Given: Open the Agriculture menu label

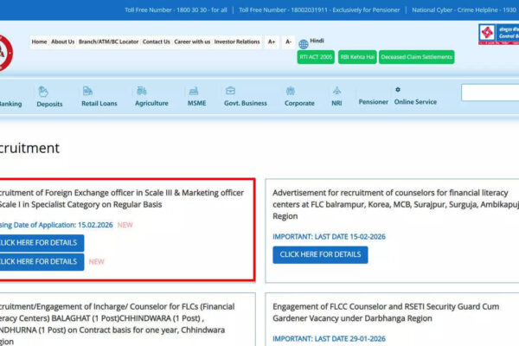Looking at the screenshot, I should point(151,103).
